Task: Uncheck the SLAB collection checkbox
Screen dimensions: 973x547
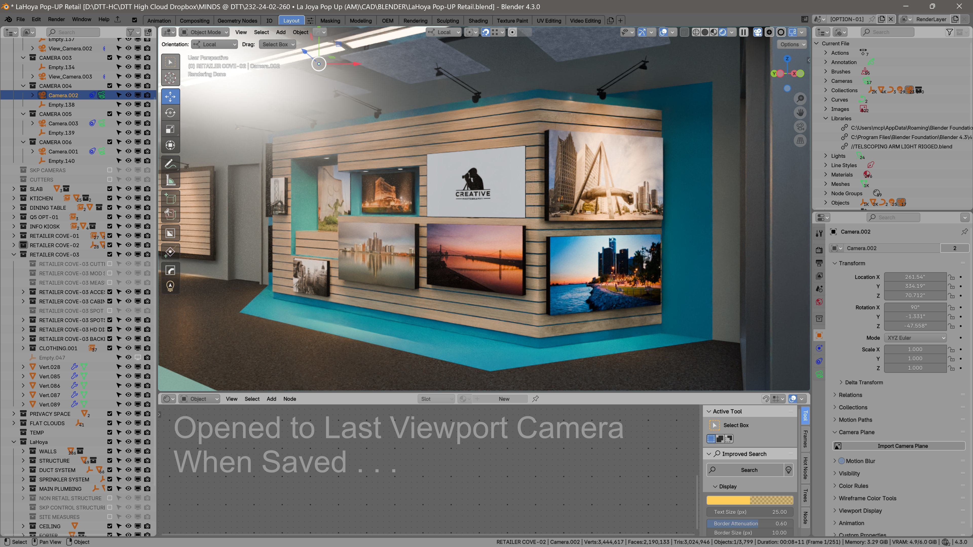Action: coord(109,189)
